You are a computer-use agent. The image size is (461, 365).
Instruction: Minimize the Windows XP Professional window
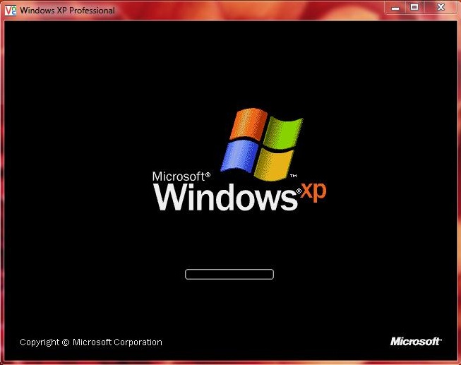click(395, 8)
